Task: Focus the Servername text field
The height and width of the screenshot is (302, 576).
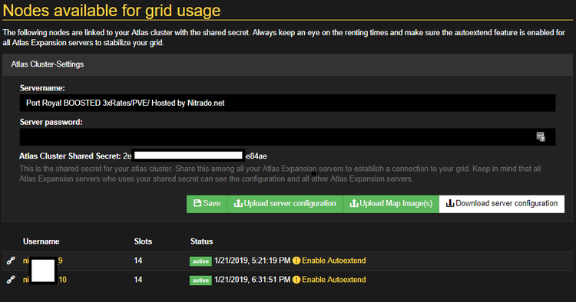Action: pyautogui.click(x=288, y=103)
